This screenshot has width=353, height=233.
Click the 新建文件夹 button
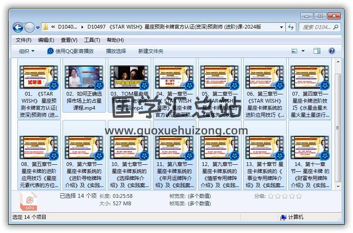pyautogui.click(x=151, y=51)
